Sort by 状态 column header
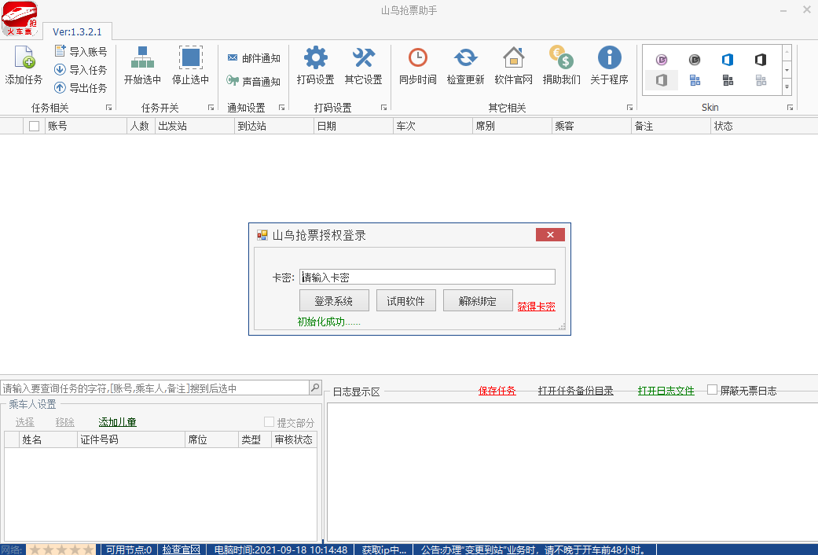Image resolution: width=818 pixels, height=555 pixels. pyautogui.click(x=764, y=126)
